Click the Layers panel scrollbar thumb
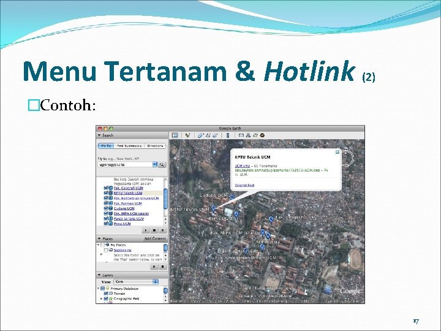Viewport: 441px width, 331px height. coord(165,291)
